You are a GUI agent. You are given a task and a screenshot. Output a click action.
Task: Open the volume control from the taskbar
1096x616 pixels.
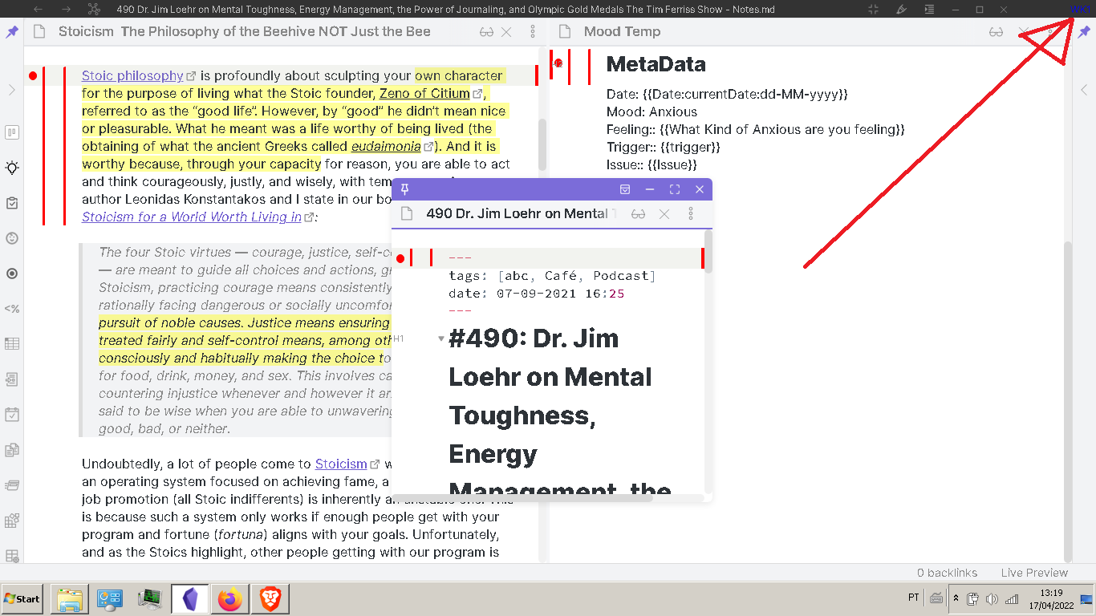coord(990,598)
